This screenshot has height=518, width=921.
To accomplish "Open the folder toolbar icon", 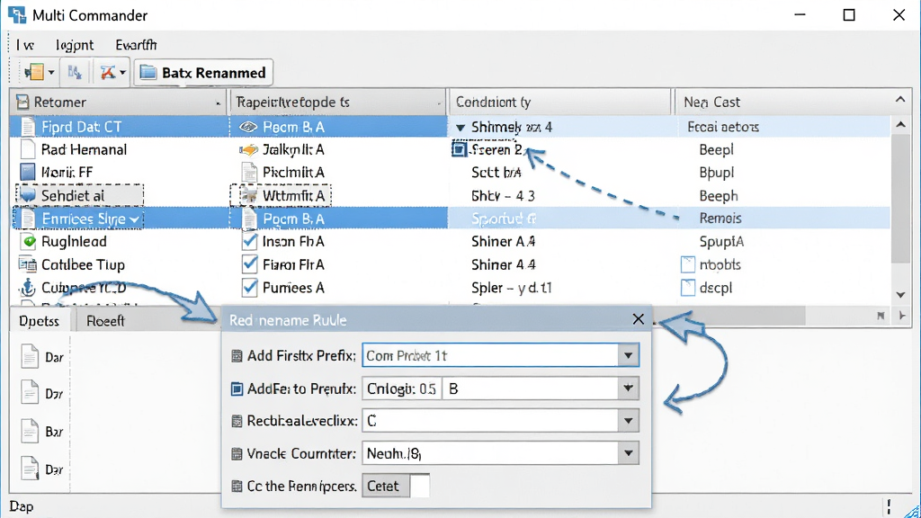I will (x=34, y=72).
